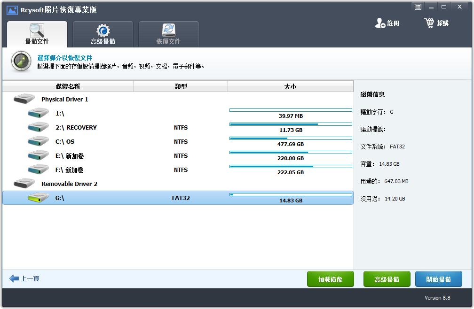Click the 採購 shopping cart icon
This screenshot has width=474, height=309.
coord(429,23)
